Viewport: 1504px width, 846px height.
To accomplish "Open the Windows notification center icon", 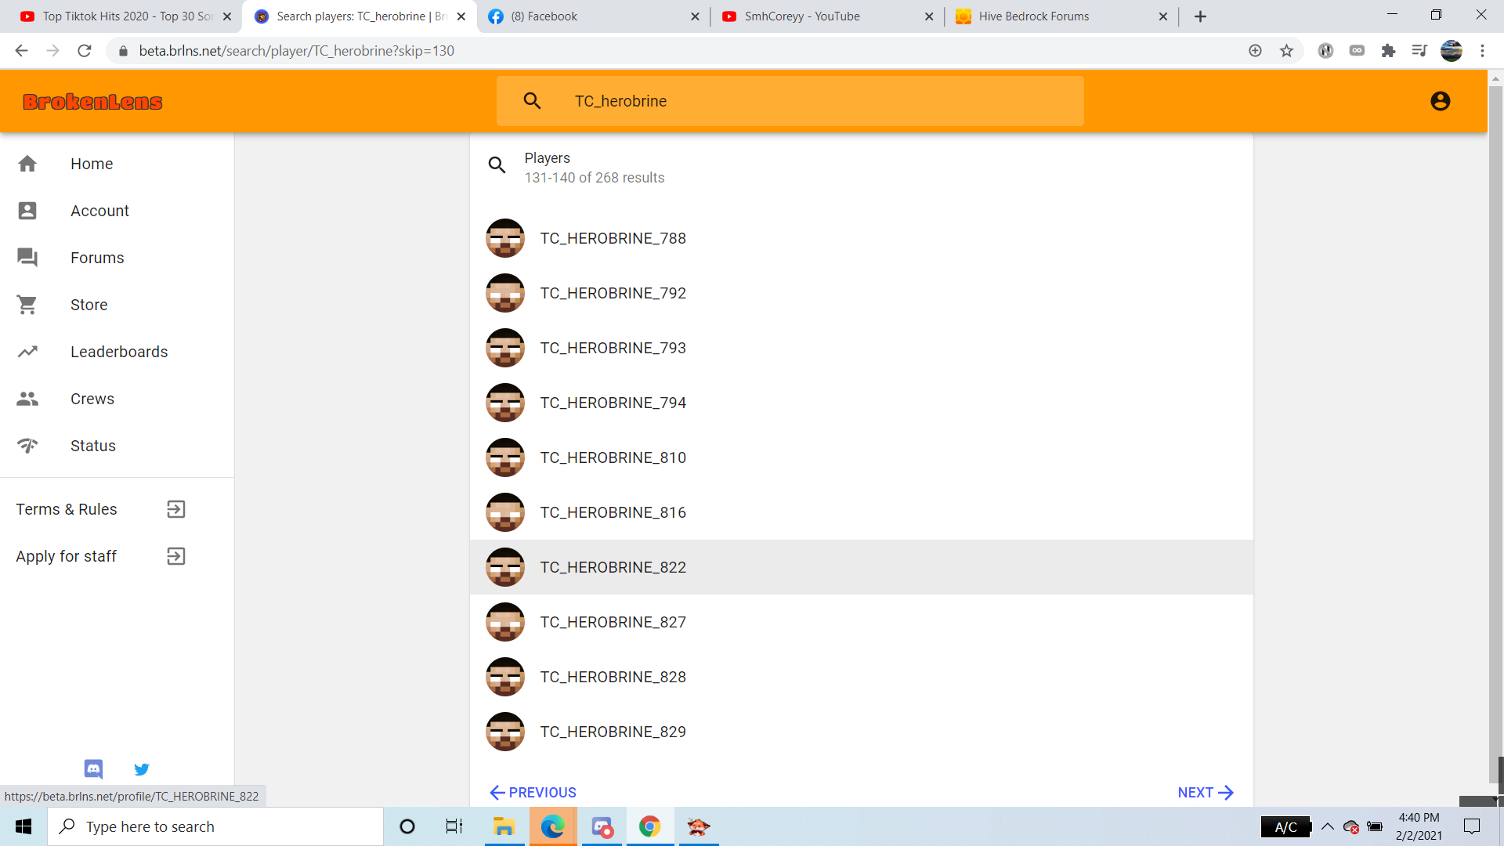I will click(1472, 826).
